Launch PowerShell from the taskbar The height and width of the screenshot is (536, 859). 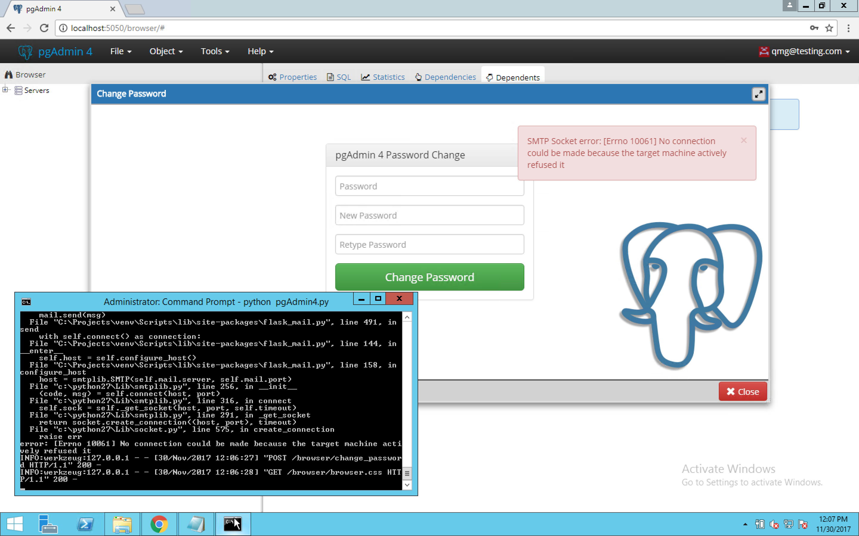pyautogui.click(x=85, y=524)
